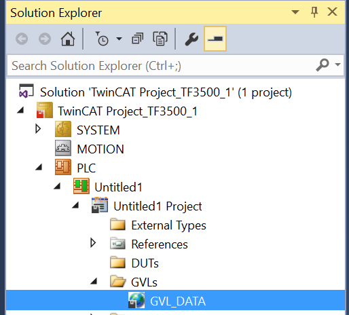Open Properties wrench icon
Viewport: 349px width, 315px height.
(191, 39)
